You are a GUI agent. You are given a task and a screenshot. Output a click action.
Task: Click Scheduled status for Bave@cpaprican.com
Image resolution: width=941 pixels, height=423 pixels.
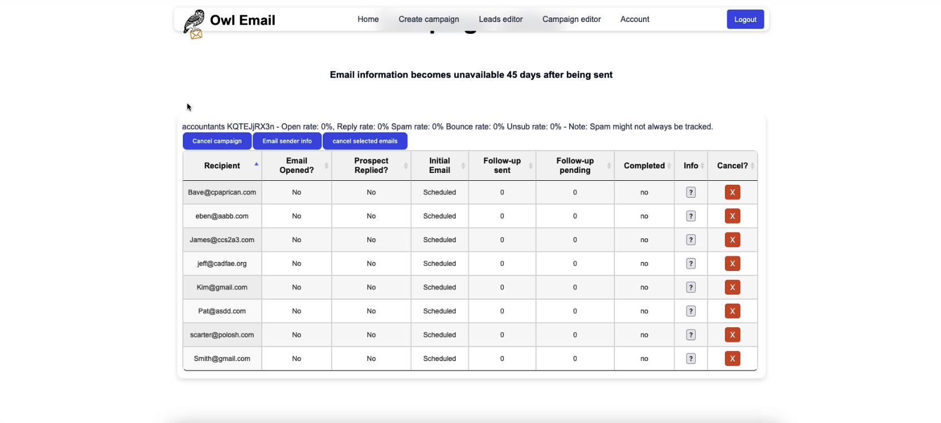439,193
